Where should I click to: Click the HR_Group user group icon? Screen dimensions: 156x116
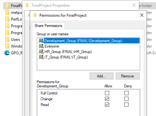tap(41, 51)
